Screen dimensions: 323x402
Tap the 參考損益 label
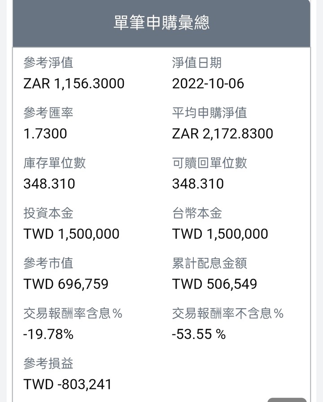(x=48, y=364)
